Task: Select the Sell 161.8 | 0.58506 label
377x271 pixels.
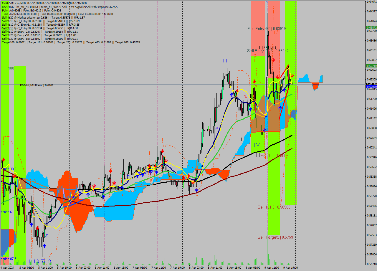Action: [274, 207]
